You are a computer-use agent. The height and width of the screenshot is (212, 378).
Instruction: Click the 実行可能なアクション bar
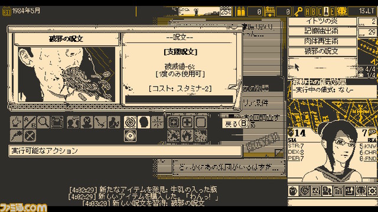pyautogui.click(x=125, y=151)
